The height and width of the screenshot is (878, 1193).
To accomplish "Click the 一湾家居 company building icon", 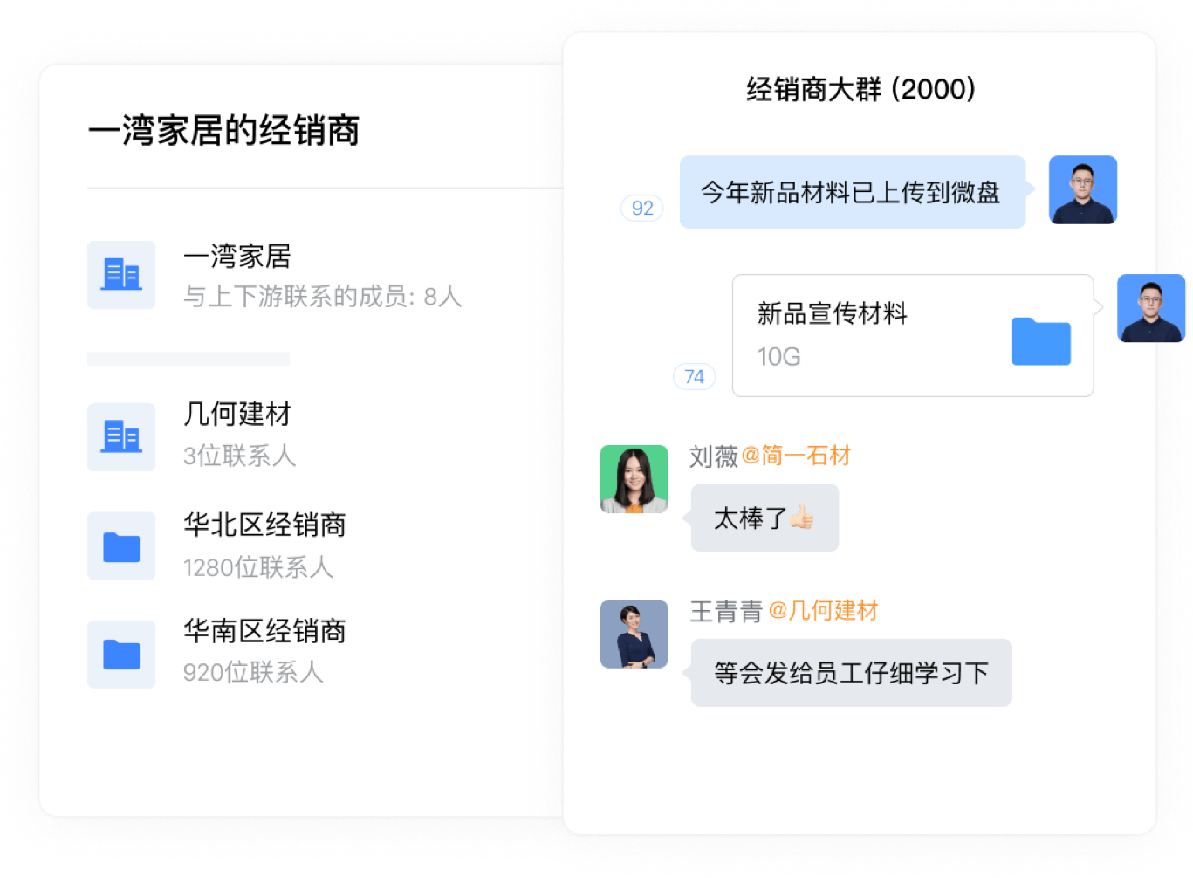I will pos(121,275).
